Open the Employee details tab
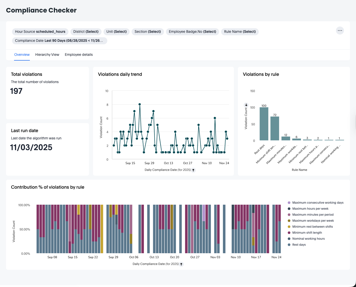 point(79,55)
